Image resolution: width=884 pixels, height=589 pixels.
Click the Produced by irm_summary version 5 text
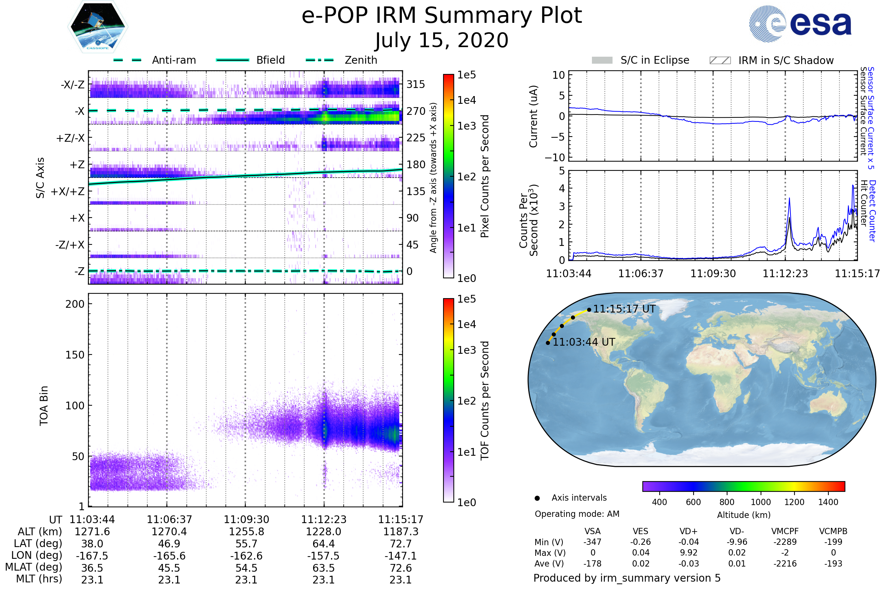(x=627, y=578)
